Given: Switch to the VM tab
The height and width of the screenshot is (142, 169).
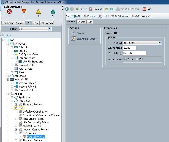Looking at the screenshot, I should 42,23.
